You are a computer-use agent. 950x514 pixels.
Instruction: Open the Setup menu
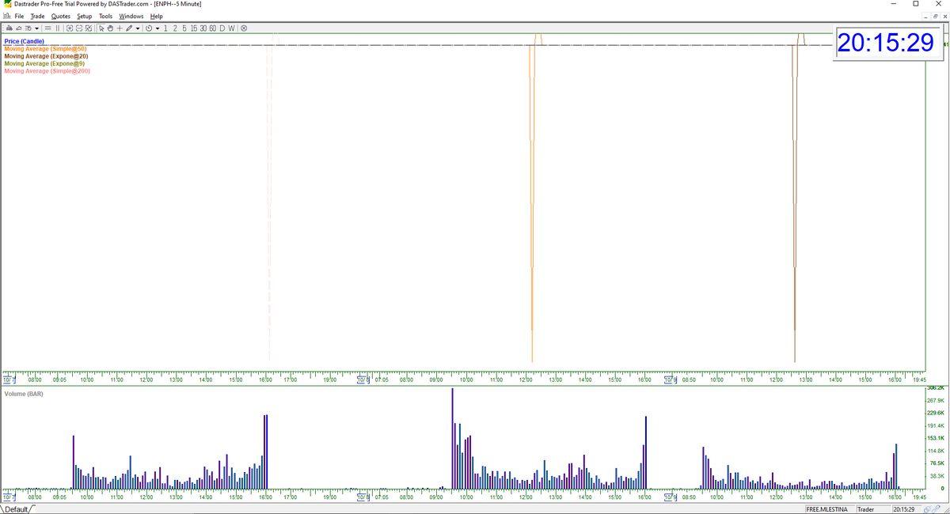(x=84, y=16)
